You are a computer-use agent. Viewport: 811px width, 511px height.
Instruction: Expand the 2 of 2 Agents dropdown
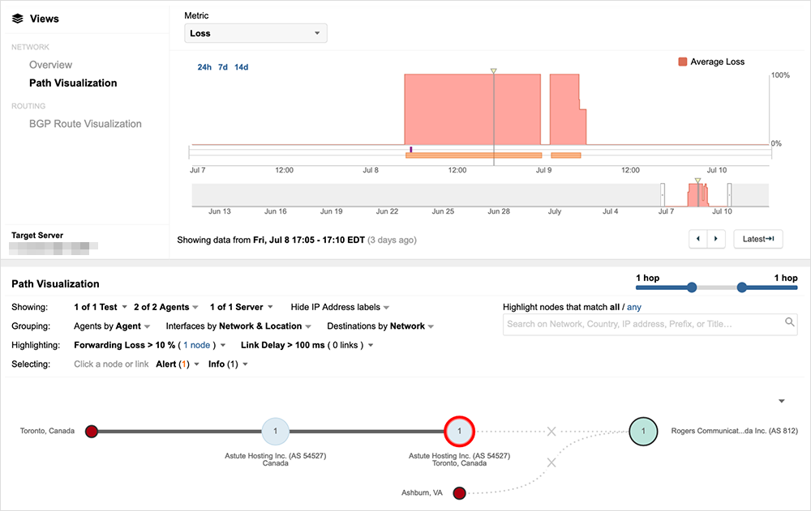[166, 307]
